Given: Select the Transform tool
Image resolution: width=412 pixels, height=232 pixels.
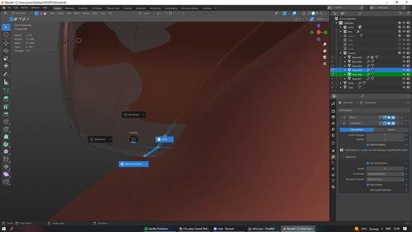Looking at the screenshot, I should click(x=6, y=66).
